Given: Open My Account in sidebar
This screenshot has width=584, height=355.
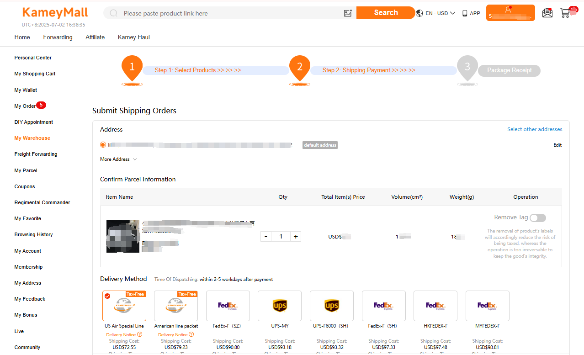Looking at the screenshot, I should (x=27, y=251).
